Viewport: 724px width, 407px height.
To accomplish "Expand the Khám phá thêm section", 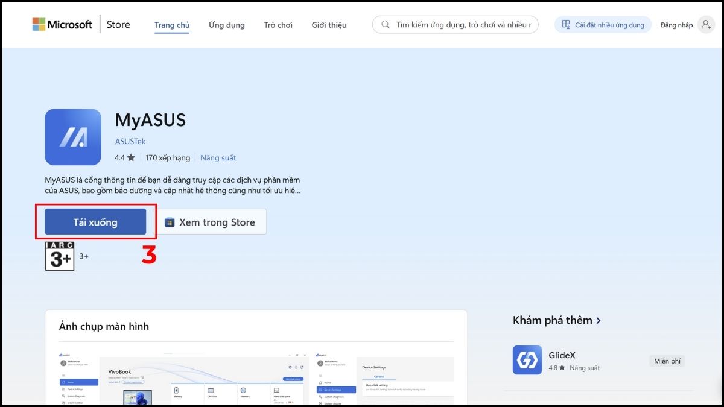I will coord(557,320).
